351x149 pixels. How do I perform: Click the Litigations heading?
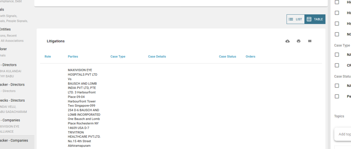[x=56, y=41]
